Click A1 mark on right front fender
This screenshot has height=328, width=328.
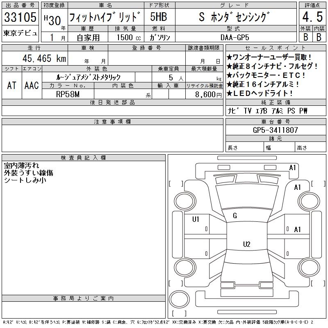[x=297, y=187]
